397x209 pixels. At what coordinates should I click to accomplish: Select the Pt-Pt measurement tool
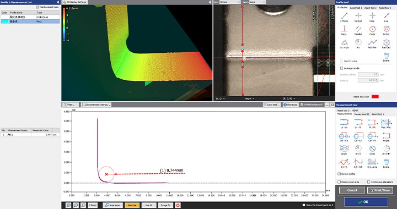tap(372, 124)
